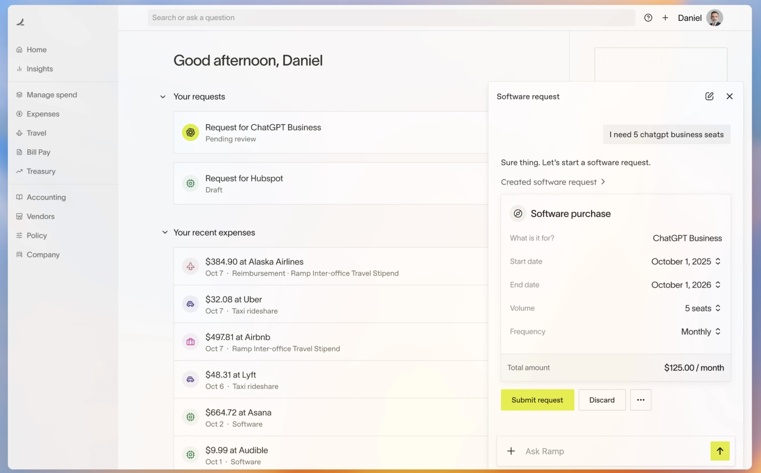Adjust the Volume seats selector
Screen dimensions: 761x473
click(703, 308)
